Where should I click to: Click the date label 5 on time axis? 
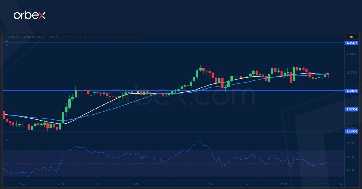click(172, 184)
